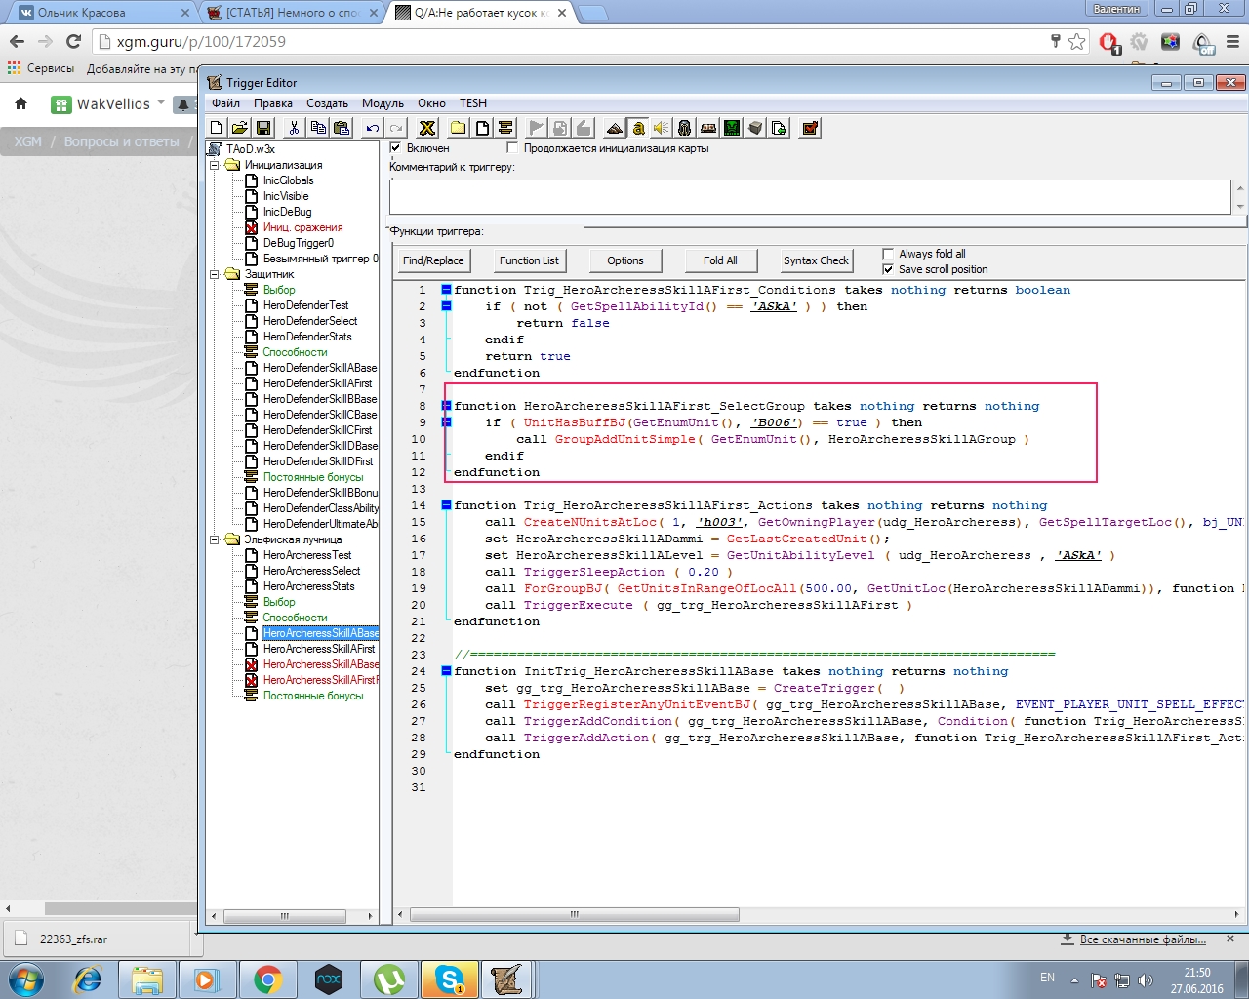Image resolution: width=1249 pixels, height=999 pixels.
Task: Enable the "Always fold all" checkbox
Action: (888, 254)
